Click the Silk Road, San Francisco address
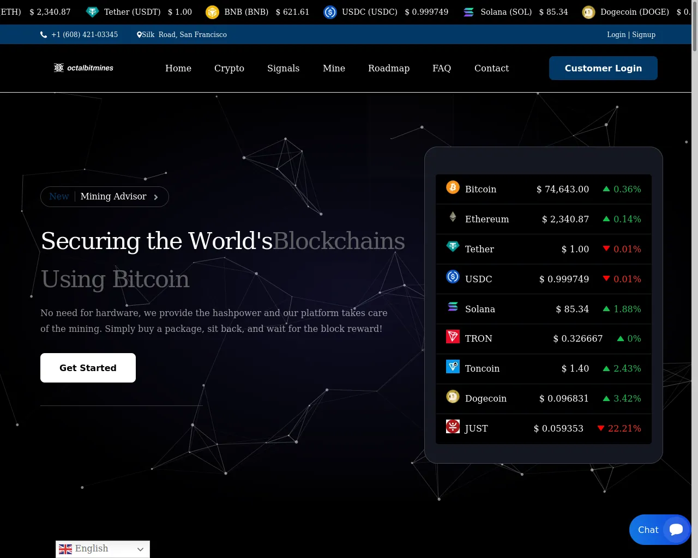 coord(184,34)
